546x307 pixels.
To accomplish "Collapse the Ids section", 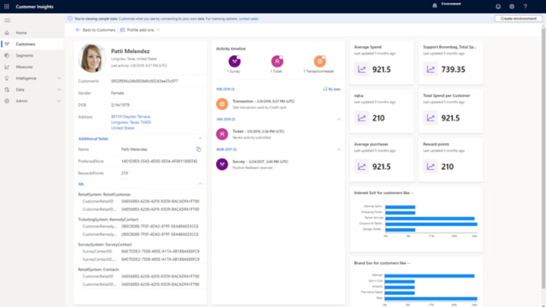I will (x=200, y=184).
